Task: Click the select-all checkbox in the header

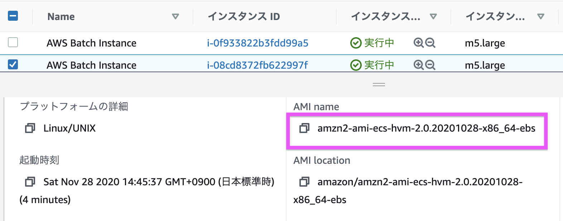Action: [13, 16]
